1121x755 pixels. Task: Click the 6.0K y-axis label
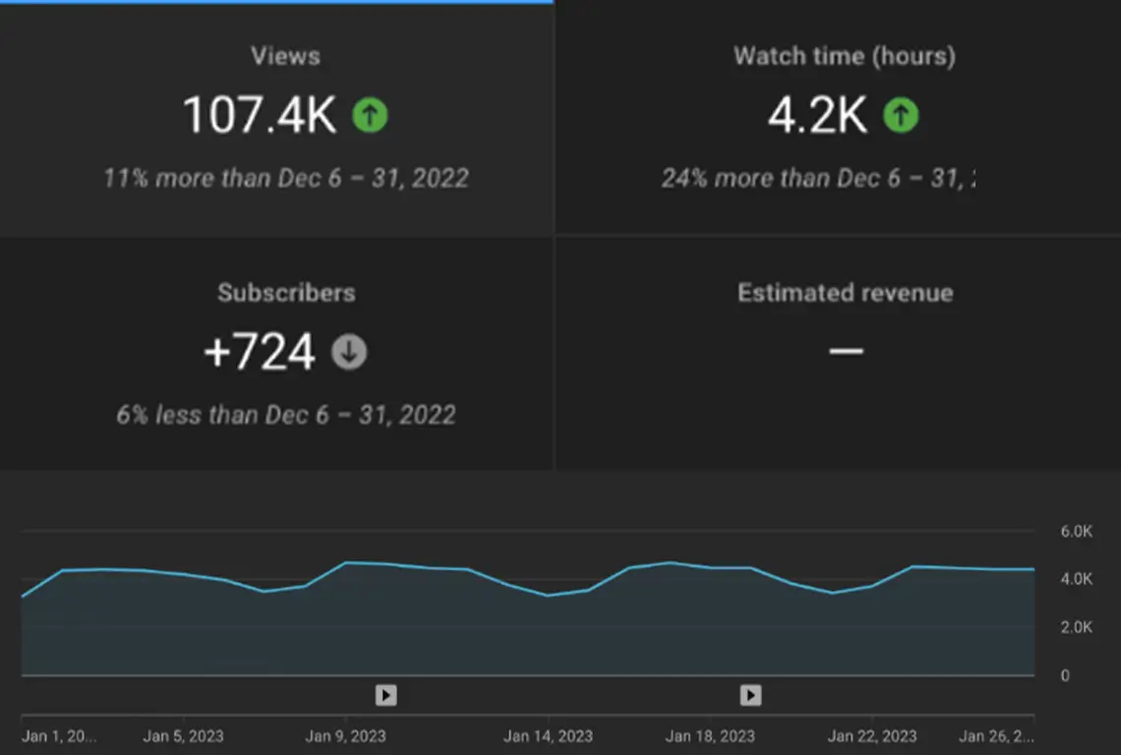[1076, 532]
